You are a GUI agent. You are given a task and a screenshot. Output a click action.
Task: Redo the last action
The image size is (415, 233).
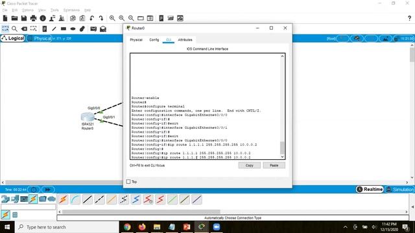pyautogui.click(x=101, y=18)
